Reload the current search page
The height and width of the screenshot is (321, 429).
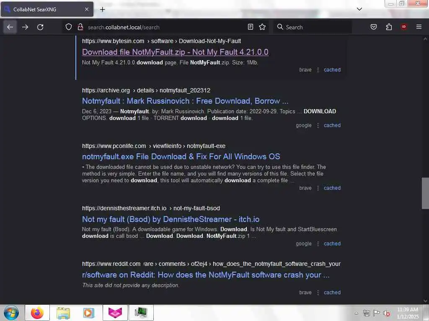tap(40, 27)
